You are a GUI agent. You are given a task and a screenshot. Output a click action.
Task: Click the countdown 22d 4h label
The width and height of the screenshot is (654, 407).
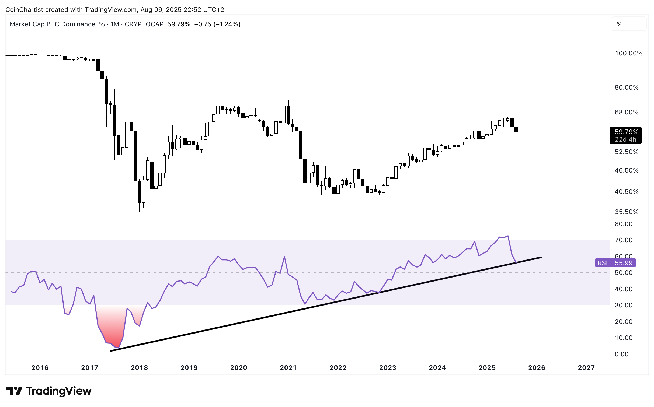[x=625, y=139]
